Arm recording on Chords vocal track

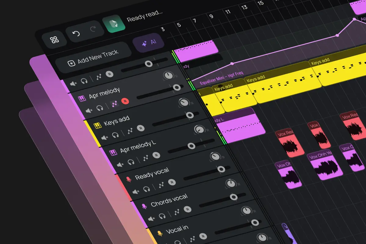pyautogui.click(x=187, y=209)
